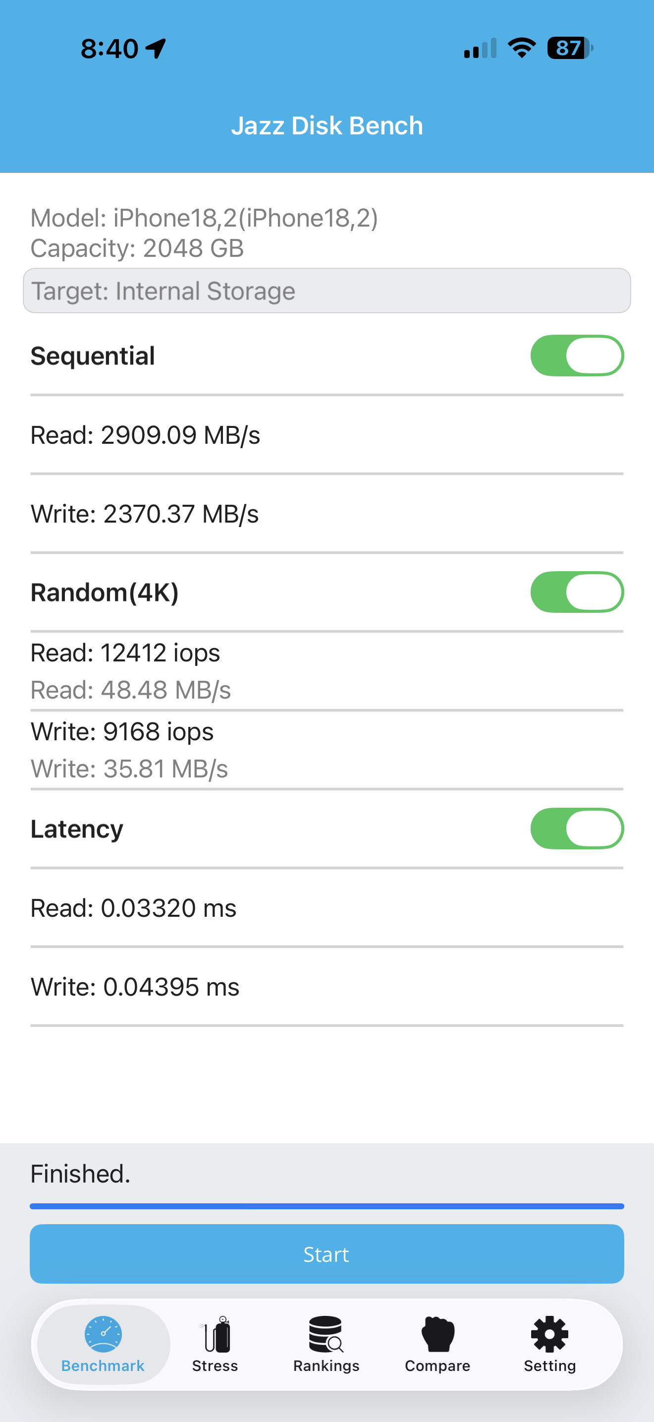
Task: Start the benchmark with the Start button
Action: (x=327, y=1253)
